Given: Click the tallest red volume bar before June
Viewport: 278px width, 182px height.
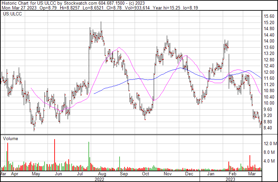Looking at the screenshot, I should [54, 154].
